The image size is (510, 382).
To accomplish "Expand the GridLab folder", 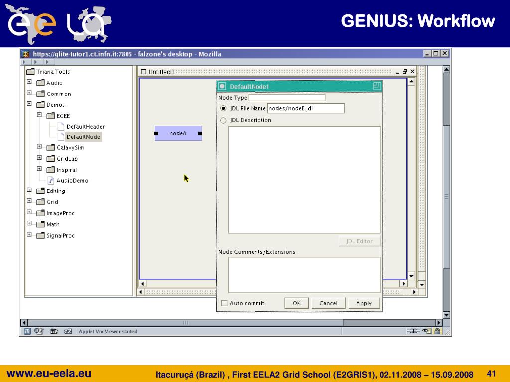I will point(39,158).
